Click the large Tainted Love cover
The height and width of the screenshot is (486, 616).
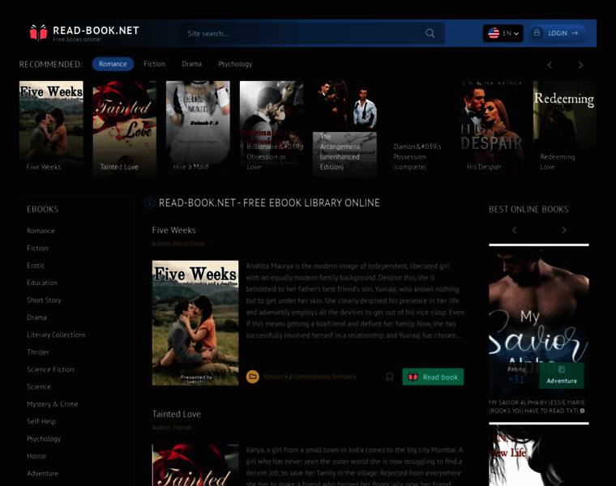point(195,465)
